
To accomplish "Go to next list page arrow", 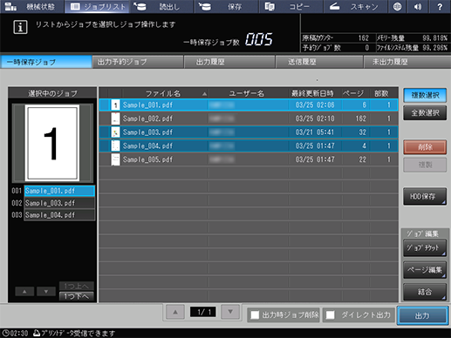I will click(230, 312).
